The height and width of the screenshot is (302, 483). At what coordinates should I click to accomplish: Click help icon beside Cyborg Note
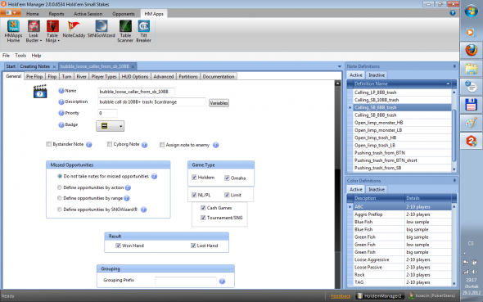click(x=144, y=145)
